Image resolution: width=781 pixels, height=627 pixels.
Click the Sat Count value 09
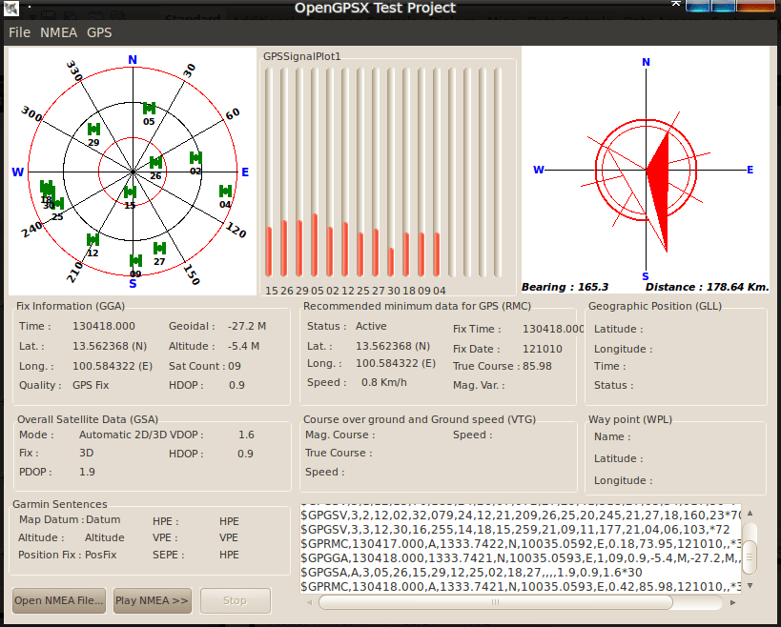(x=235, y=366)
